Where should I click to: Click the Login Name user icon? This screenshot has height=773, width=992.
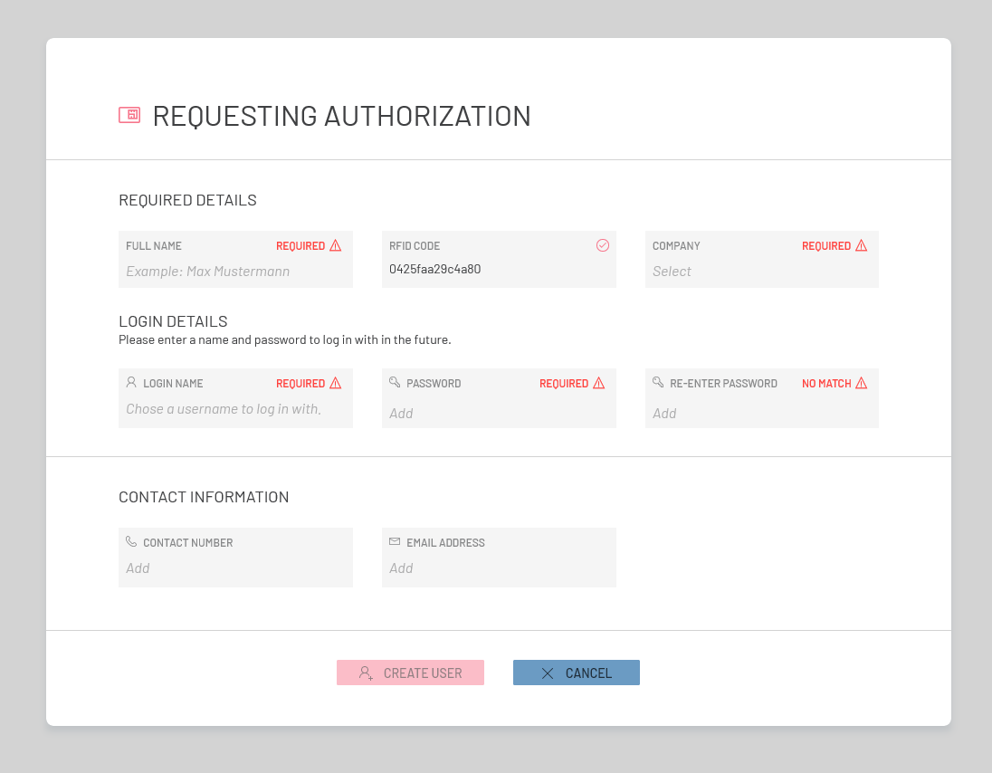pos(131,383)
